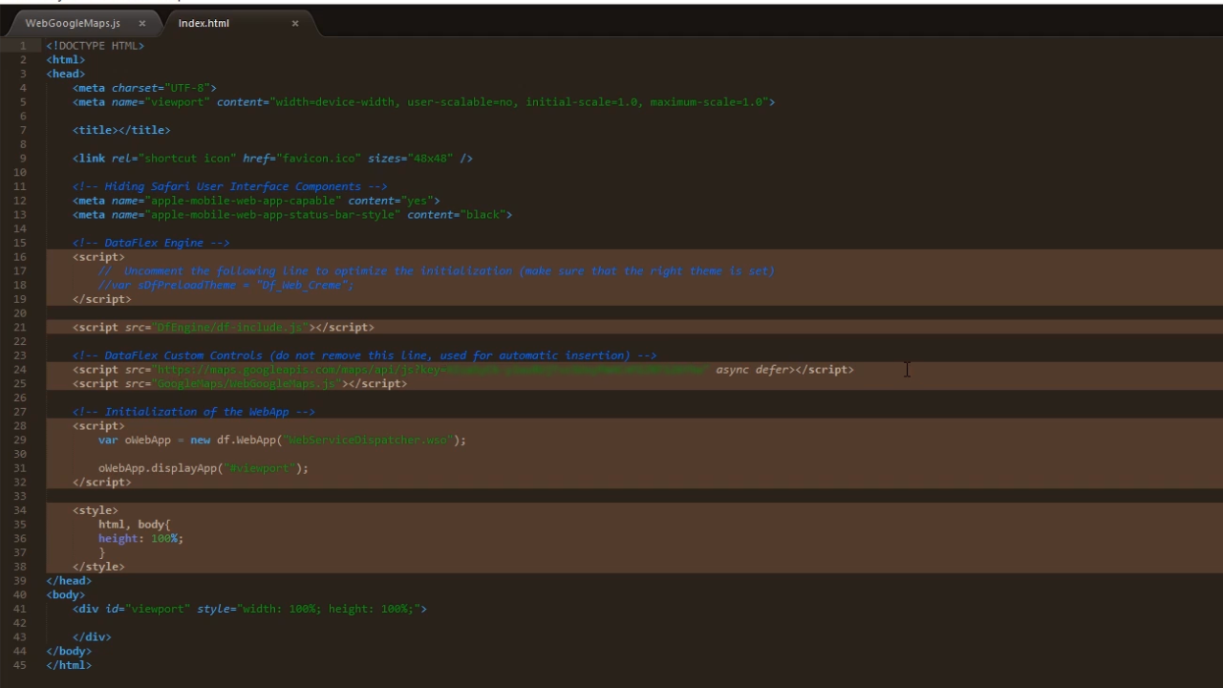Click the Hiding Safari User Interface comment
Image resolution: width=1223 pixels, height=688 pixels.
pos(229,186)
